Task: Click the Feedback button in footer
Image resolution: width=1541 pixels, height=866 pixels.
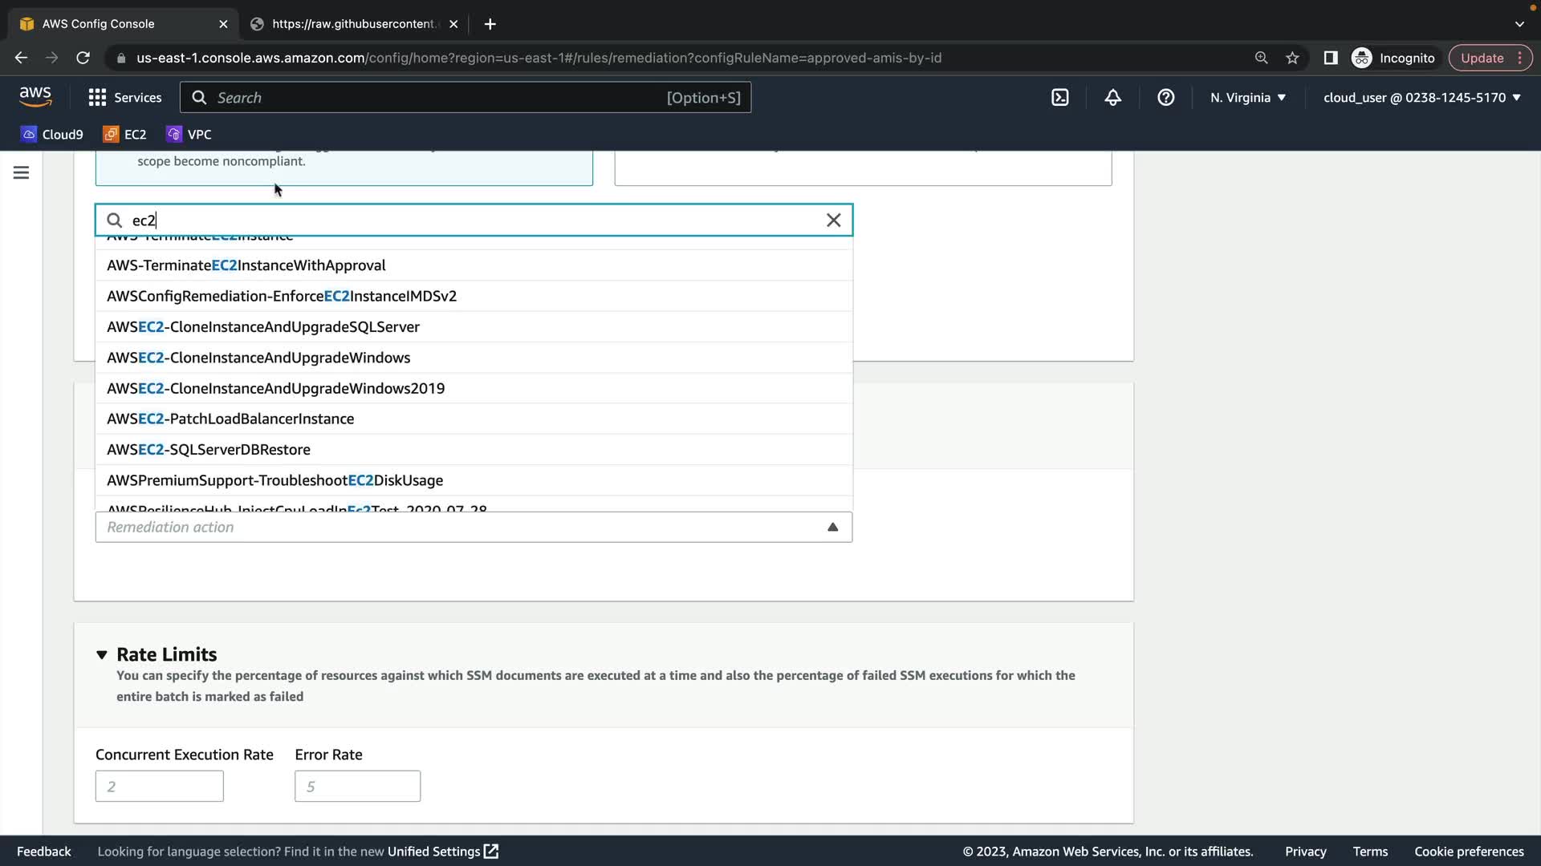Action: (44, 852)
